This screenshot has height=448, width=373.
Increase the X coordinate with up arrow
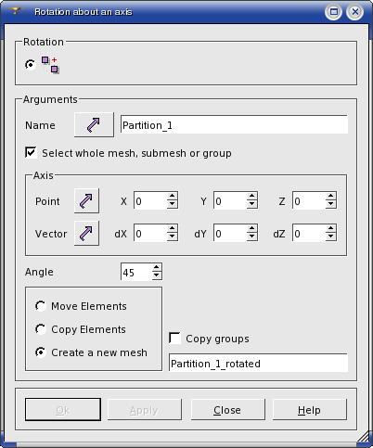pyautogui.click(x=173, y=197)
